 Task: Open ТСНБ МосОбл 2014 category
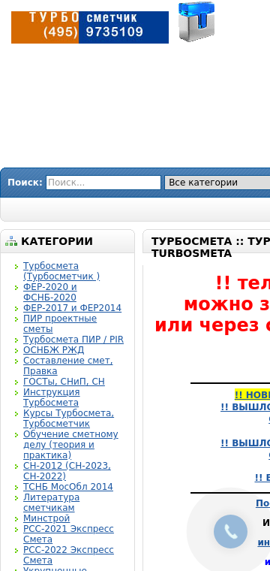coord(68,487)
